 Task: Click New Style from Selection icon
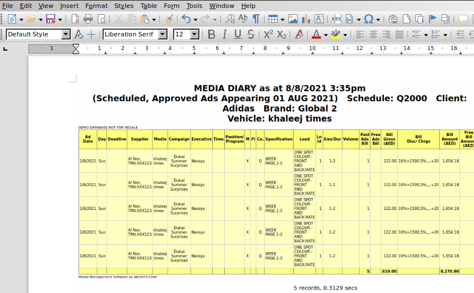point(91,35)
